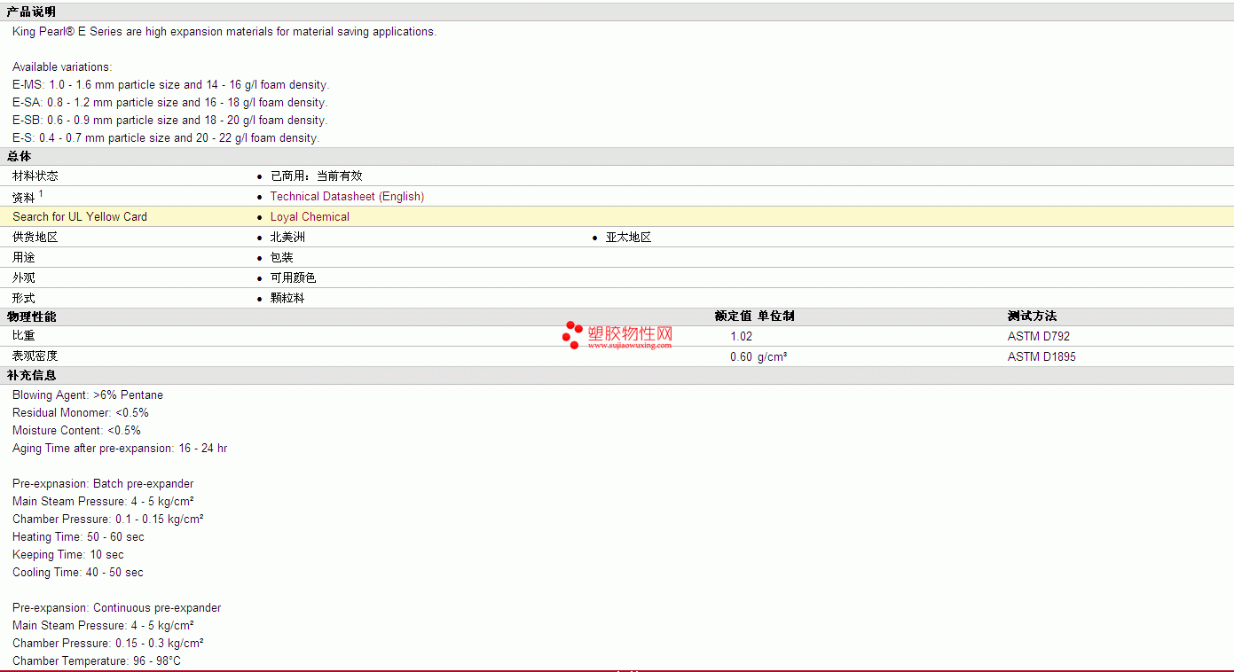Image resolution: width=1234 pixels, height=672 pixels.
Task: Click the Residual Monomer: <0.5% line
Action: [81, 412]
